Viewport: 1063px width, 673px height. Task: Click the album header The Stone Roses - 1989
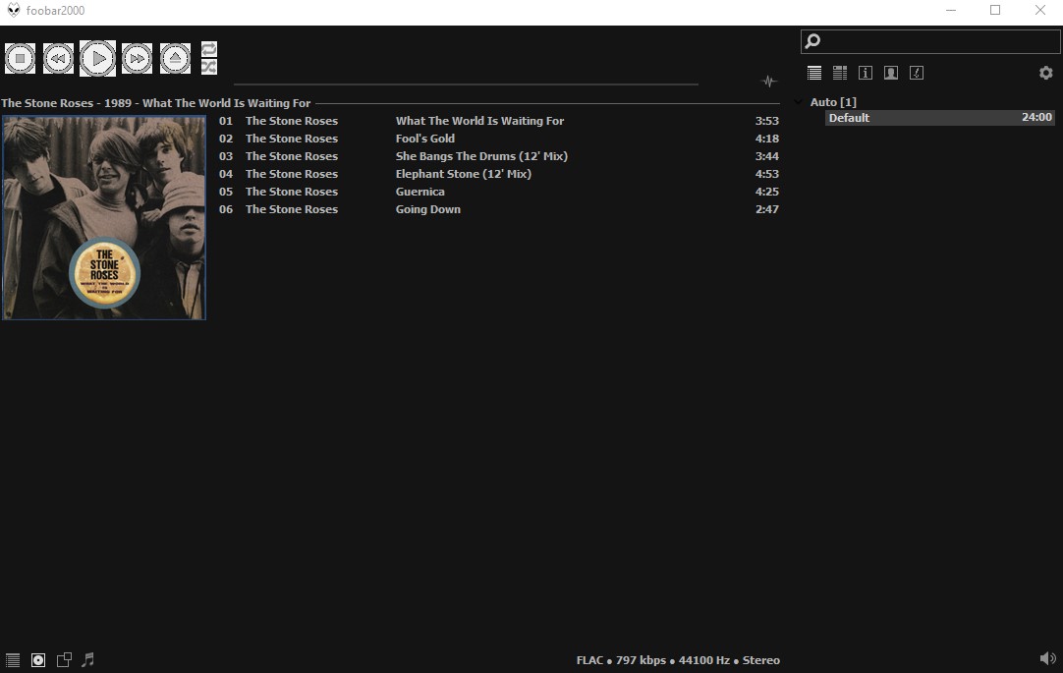(x=155, y=103)
